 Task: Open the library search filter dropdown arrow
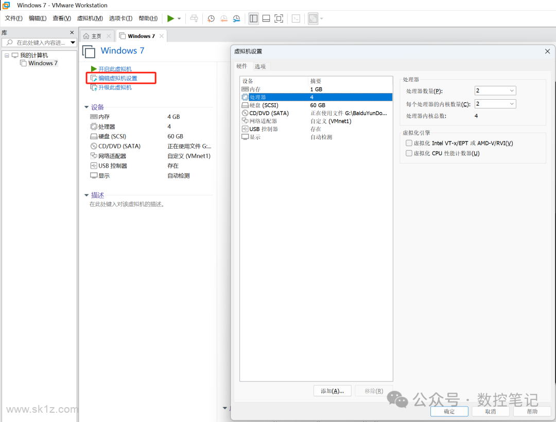pos(73,43)
